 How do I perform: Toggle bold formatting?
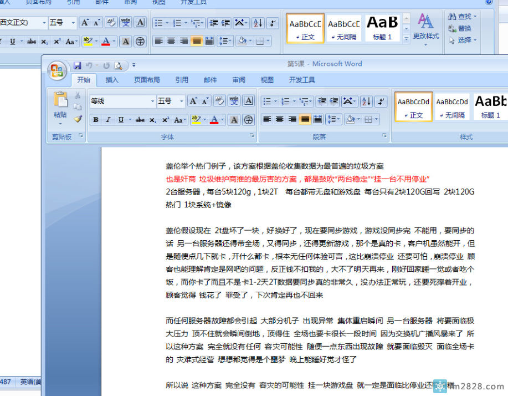coord(95,119)
